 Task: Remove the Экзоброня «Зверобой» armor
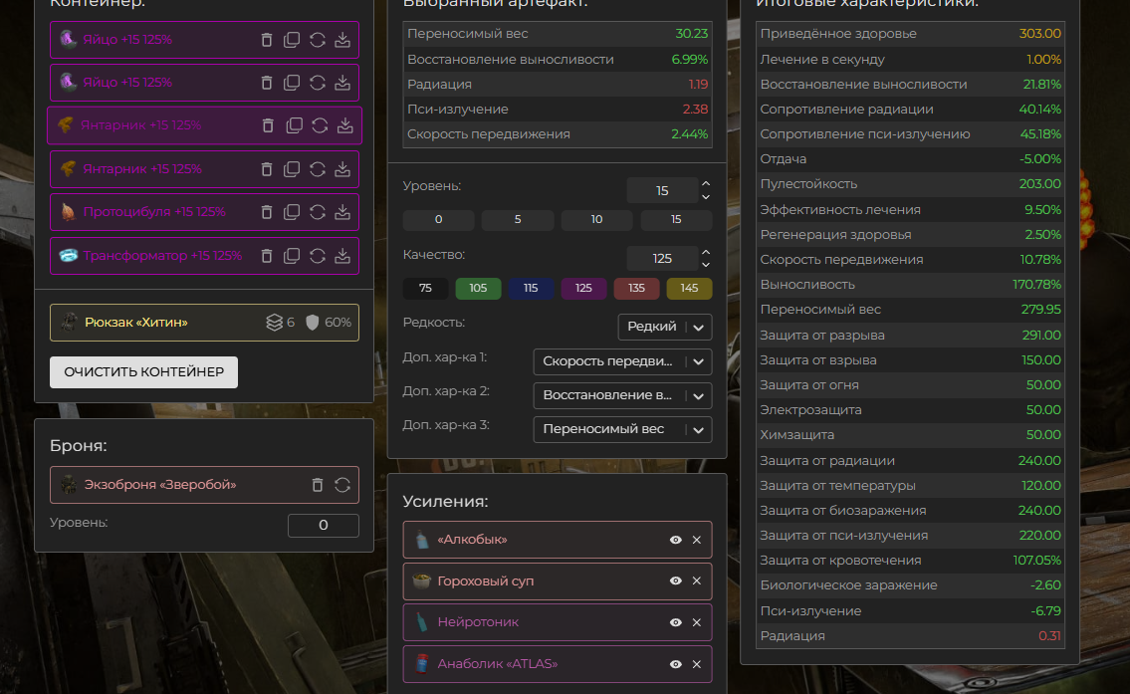coord(318,485)
